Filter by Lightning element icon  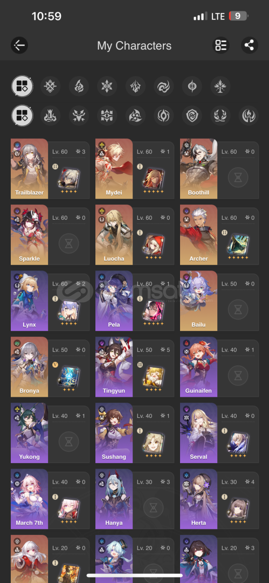point(135,86)
